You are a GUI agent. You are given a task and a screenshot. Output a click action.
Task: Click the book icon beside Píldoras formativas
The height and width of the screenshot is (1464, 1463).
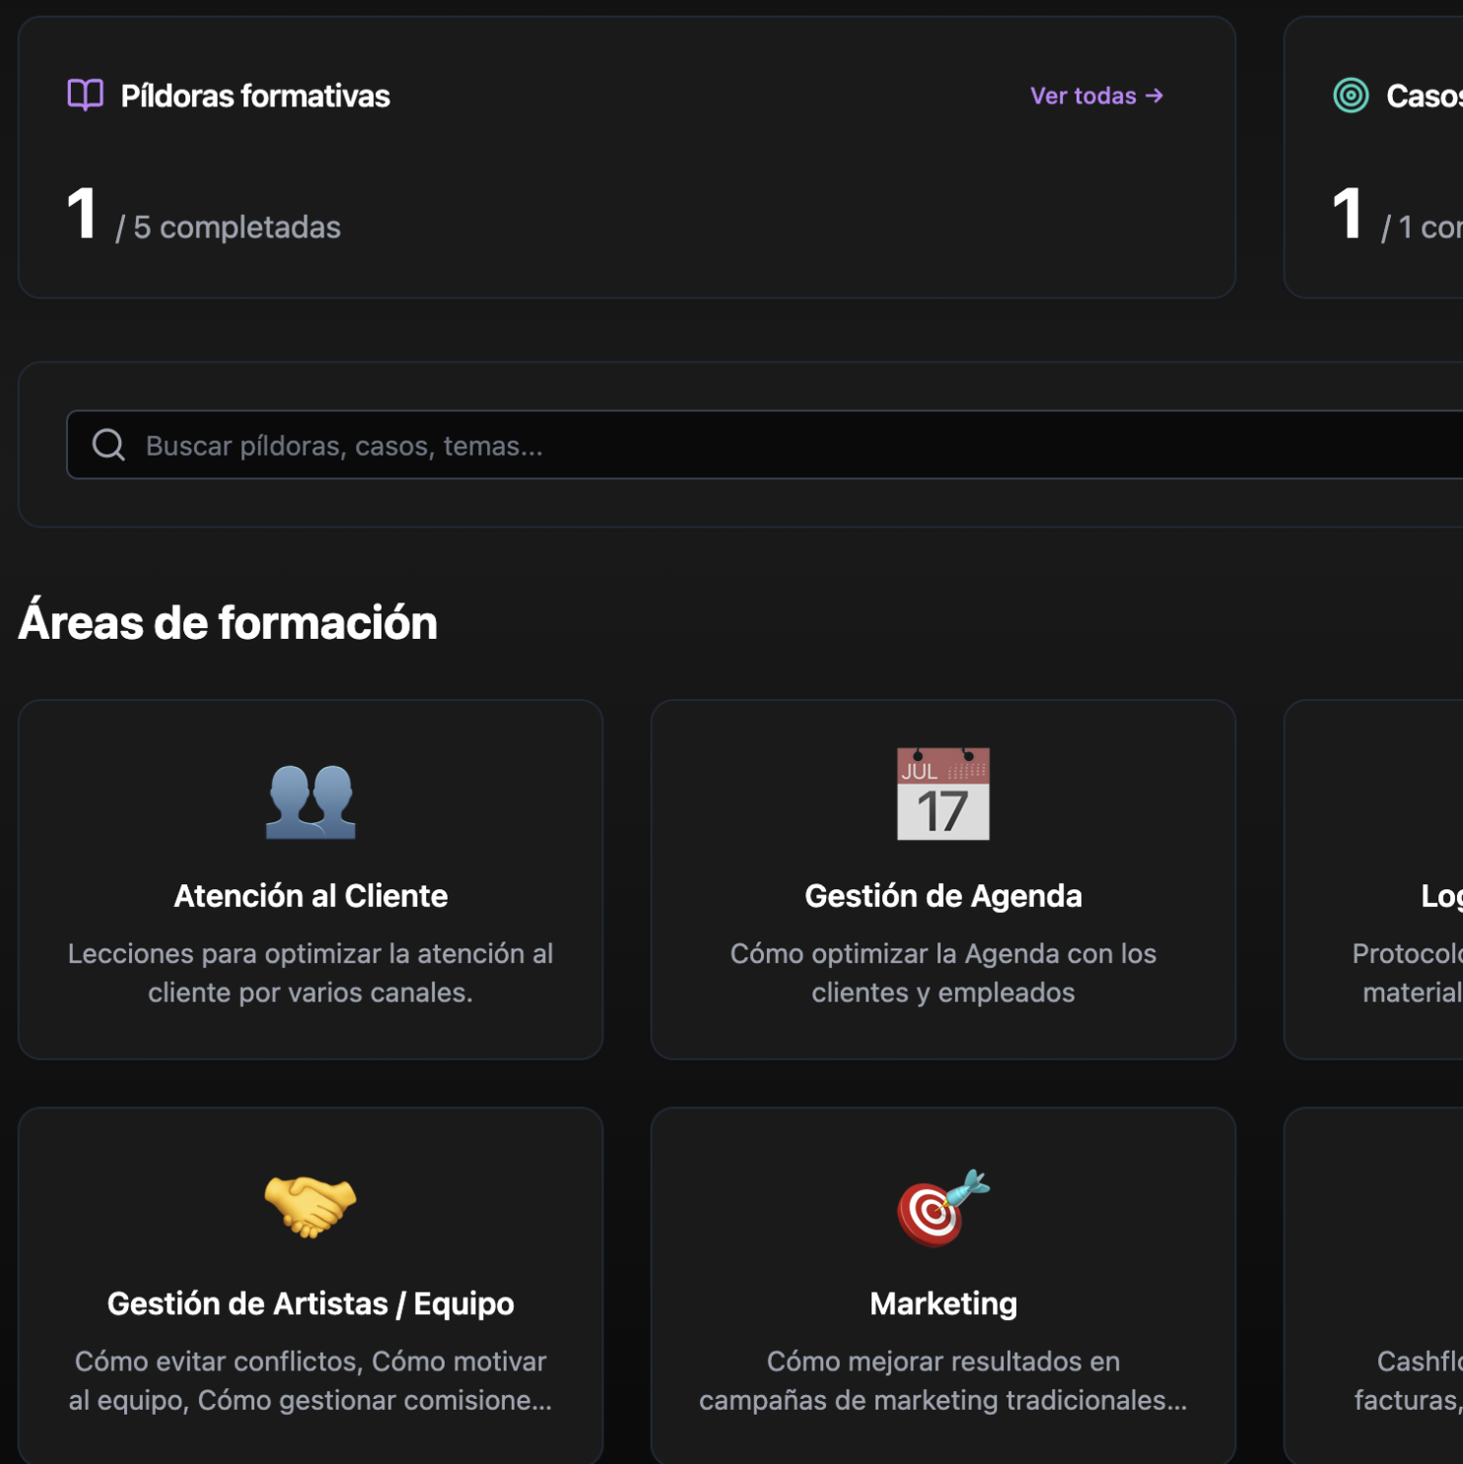tap(85, 96)
